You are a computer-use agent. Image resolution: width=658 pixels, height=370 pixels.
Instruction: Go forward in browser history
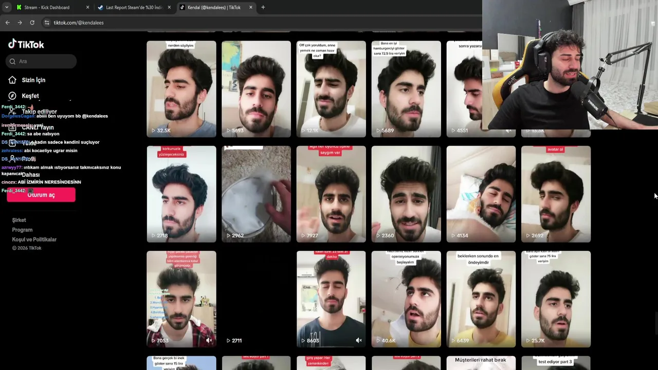point(20,23)
